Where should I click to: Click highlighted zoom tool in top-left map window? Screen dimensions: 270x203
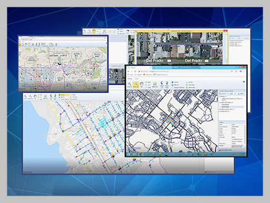coord(20,44)
